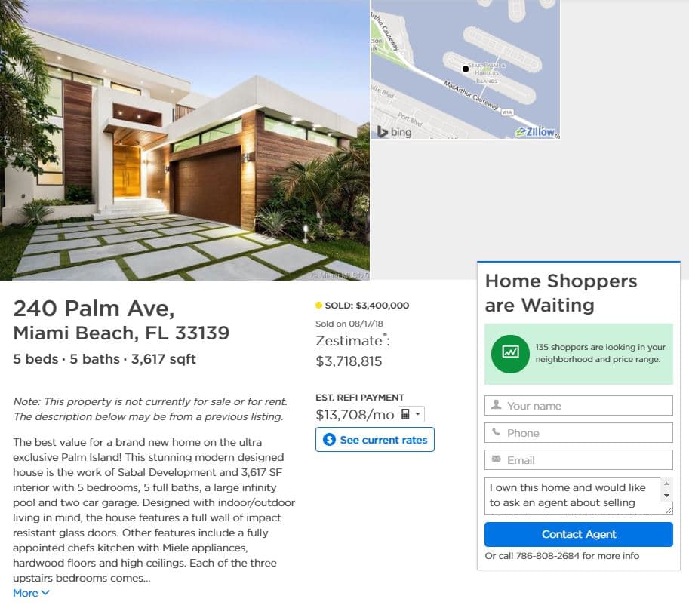Open the main house photo

(x=185, y=140)
